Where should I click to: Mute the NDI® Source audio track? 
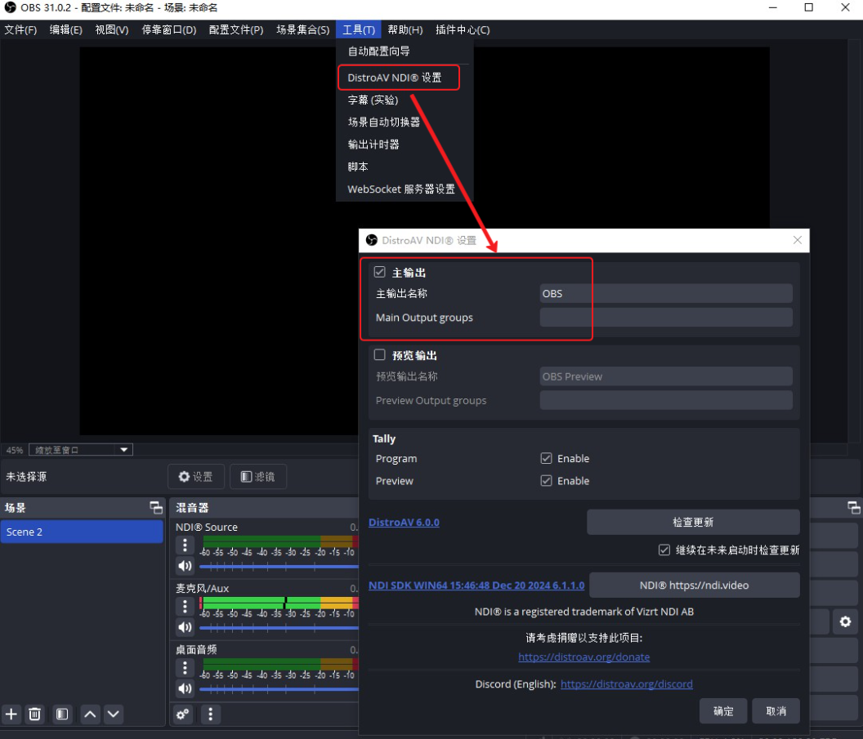click(x=185, y=566)
